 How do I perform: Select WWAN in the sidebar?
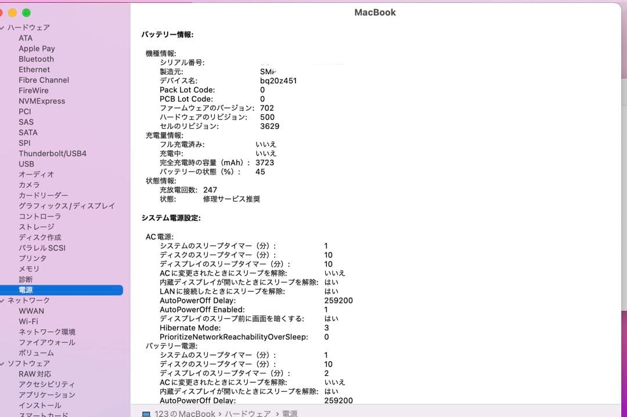click(x=31, y=311)
